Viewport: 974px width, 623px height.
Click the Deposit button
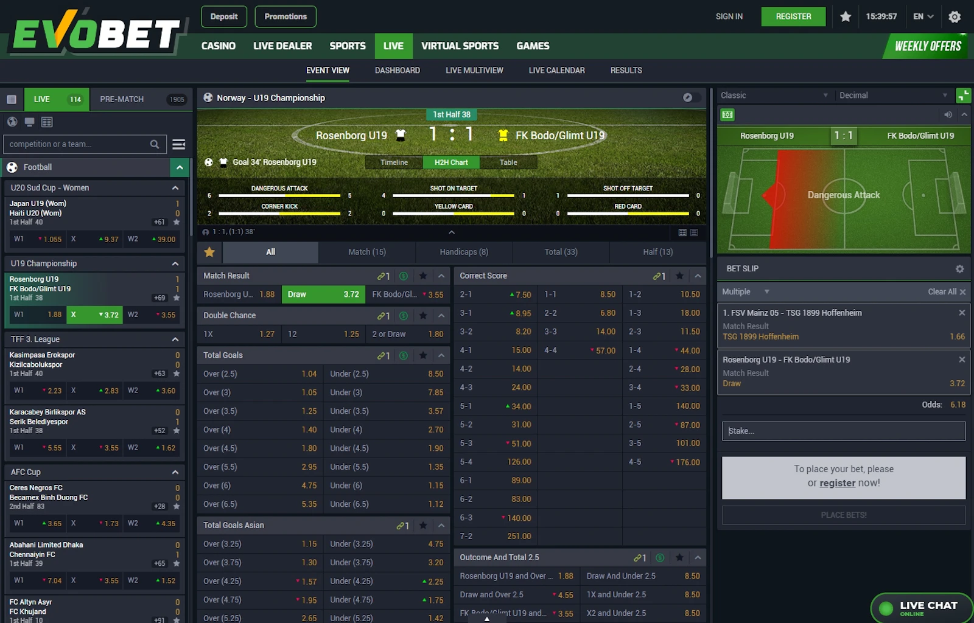click(x=223, y=16)
